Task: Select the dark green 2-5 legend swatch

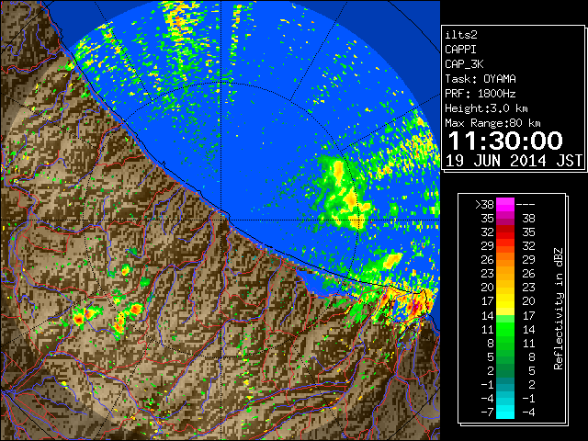Action: coord(505,371)
